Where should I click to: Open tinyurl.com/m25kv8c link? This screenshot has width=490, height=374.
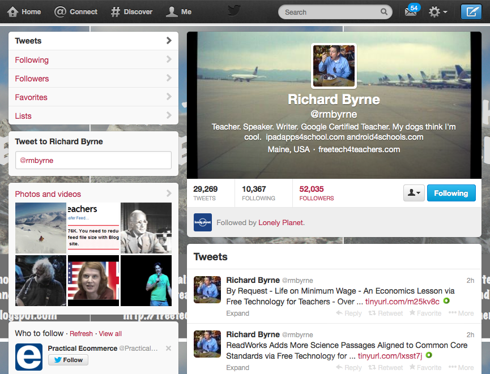click(x=402, y=302)
